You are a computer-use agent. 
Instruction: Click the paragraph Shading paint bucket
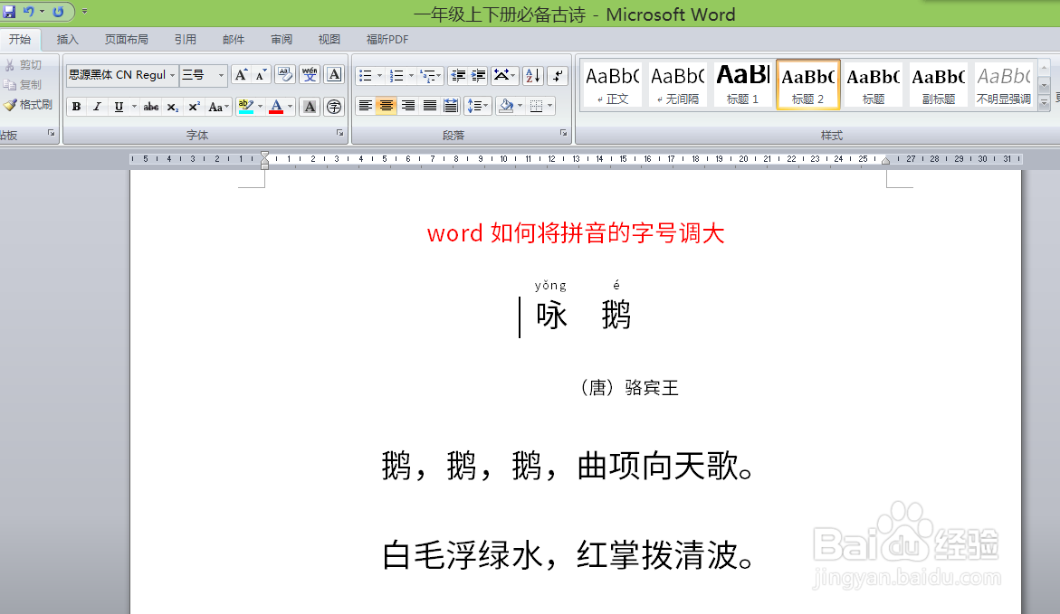coord(505,106)
